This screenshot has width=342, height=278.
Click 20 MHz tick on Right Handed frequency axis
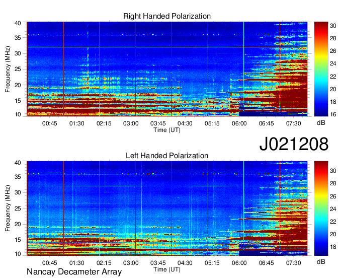point(18,85)
